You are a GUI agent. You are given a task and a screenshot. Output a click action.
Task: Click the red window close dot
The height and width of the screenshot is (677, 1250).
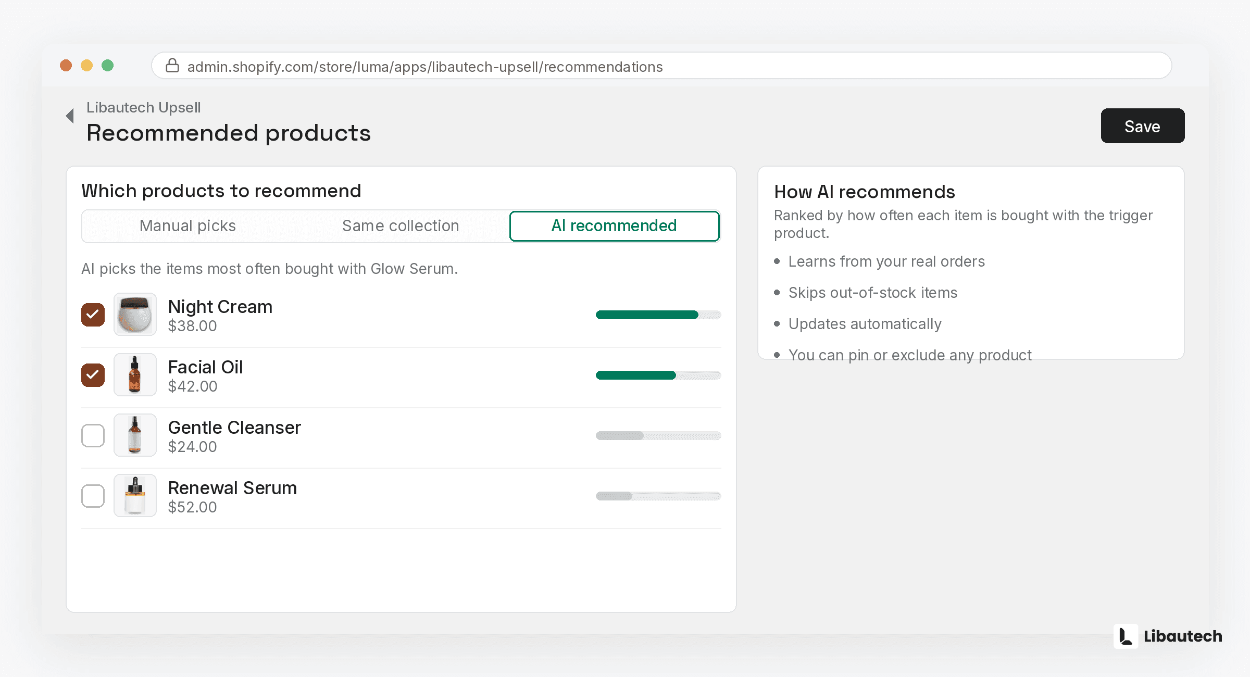coord(66,66)
